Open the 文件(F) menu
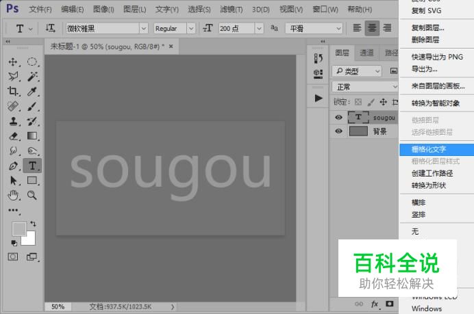The image size is (474, 314). coord(40,10)
